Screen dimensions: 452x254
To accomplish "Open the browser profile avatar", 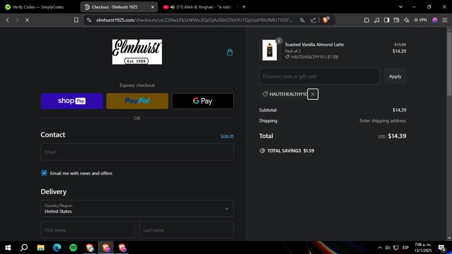I will pyautogui.click(x=435, y=20).
